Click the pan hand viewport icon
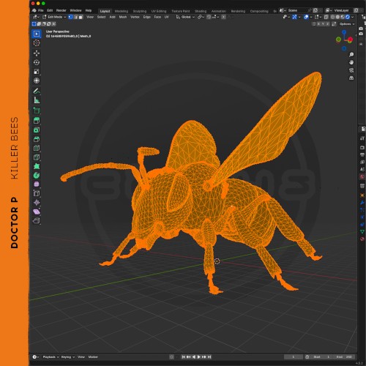The image size is (366, 366). (x=351, y=62)
